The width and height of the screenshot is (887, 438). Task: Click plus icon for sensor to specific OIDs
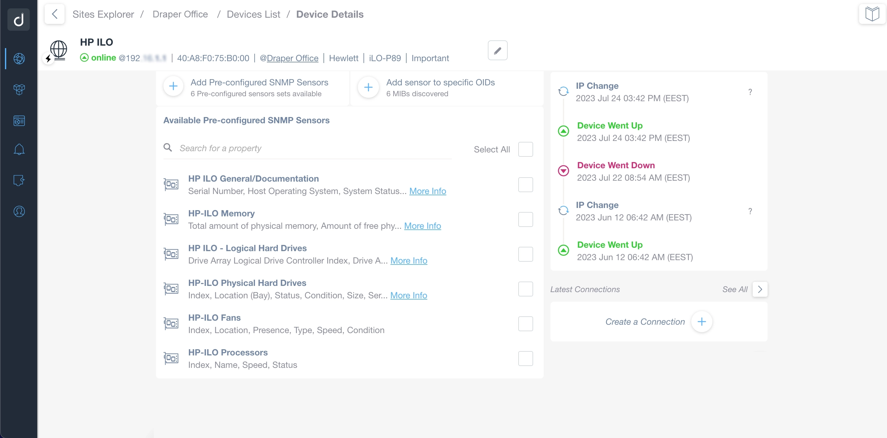(368, 87)
